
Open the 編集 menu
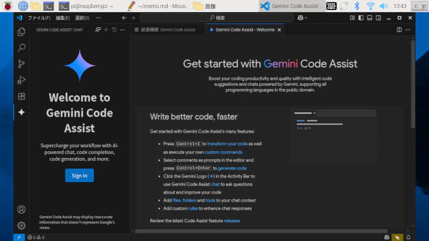(62, 18)
